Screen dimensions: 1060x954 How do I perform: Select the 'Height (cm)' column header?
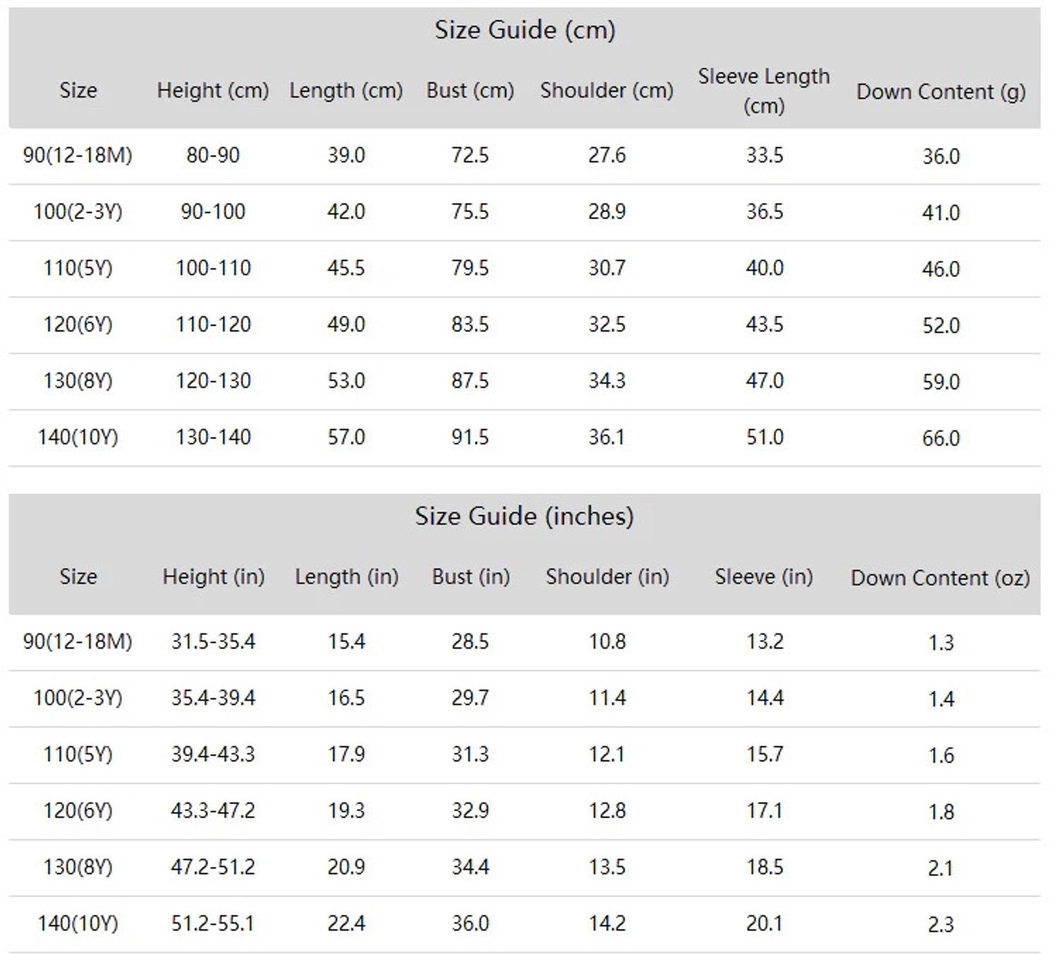(213, 91)
